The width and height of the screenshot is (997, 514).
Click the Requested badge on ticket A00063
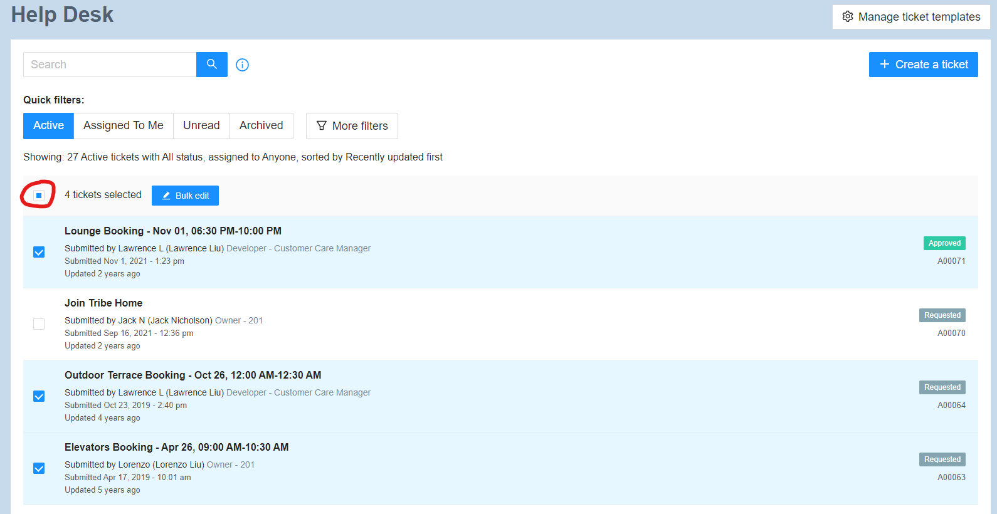point(942,459)
